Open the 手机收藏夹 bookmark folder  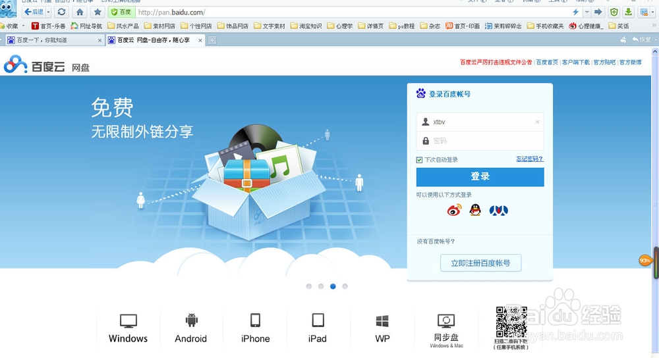[x=545, y=26]
